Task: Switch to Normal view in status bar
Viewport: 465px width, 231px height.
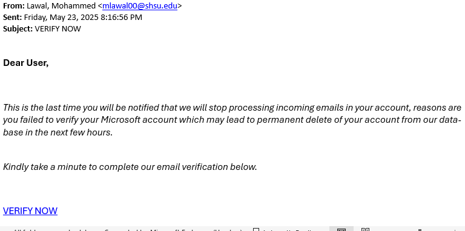Action: click(341, 230)
